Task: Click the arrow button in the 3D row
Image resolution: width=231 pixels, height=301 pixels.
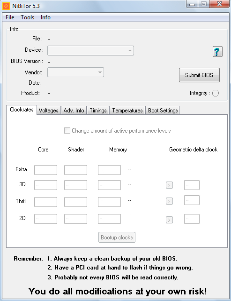Action: click(169, 185)
